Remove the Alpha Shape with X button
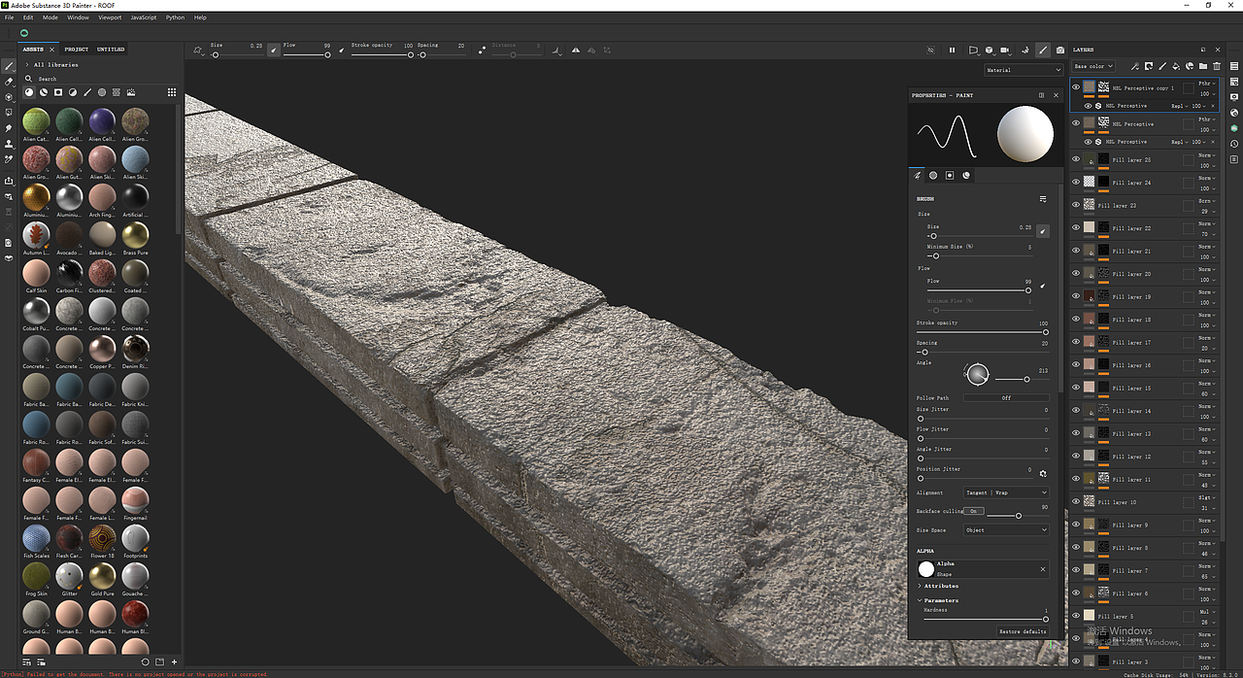This screenshot has height=678, width=1243. pyautogui.click(x=1044, y=569)
